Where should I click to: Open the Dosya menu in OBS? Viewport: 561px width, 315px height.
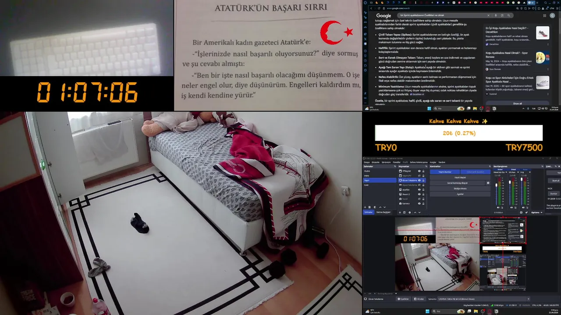(x=366, y=162)
